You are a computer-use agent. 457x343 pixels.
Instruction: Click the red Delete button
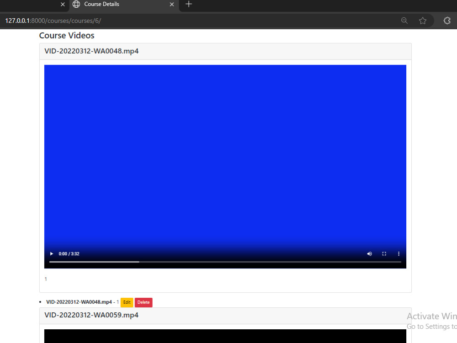coord(143,302)
